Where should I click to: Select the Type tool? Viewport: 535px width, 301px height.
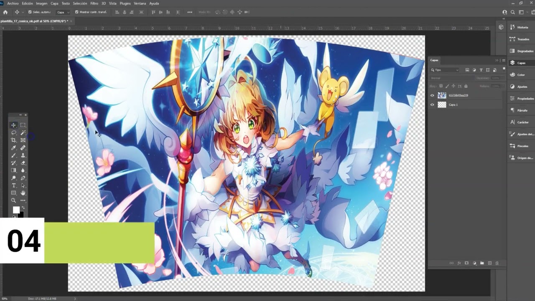tap(14, 186)
